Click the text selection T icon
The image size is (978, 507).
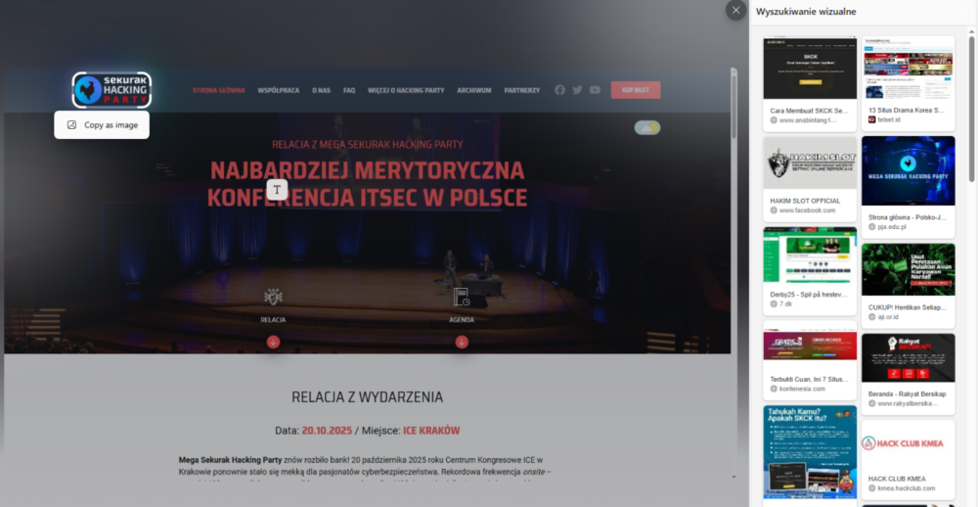pyautogui.click(x=277, y=189)
